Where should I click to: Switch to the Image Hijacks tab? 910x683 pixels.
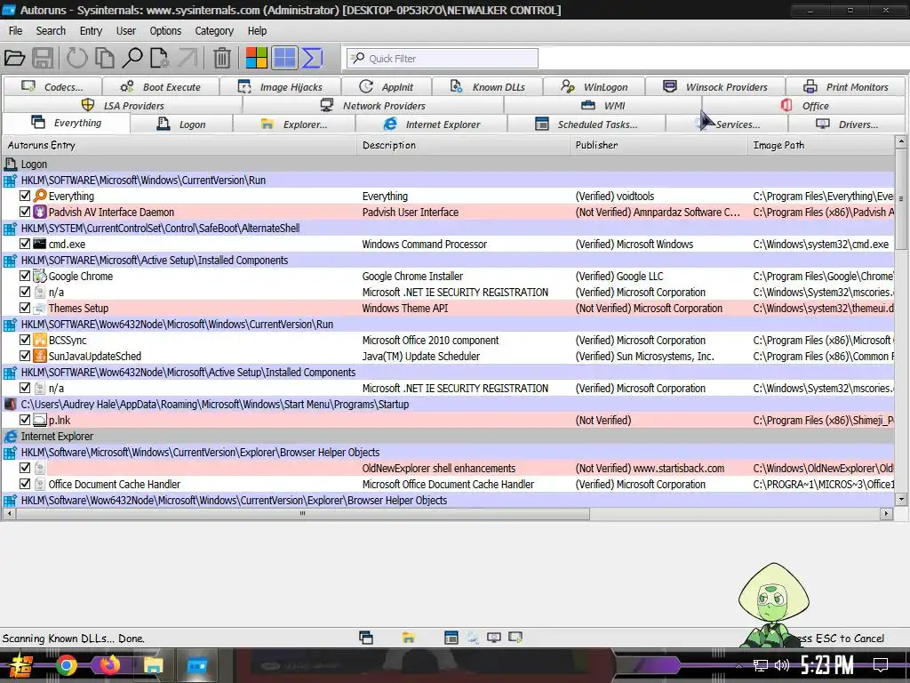pos(280,87)
